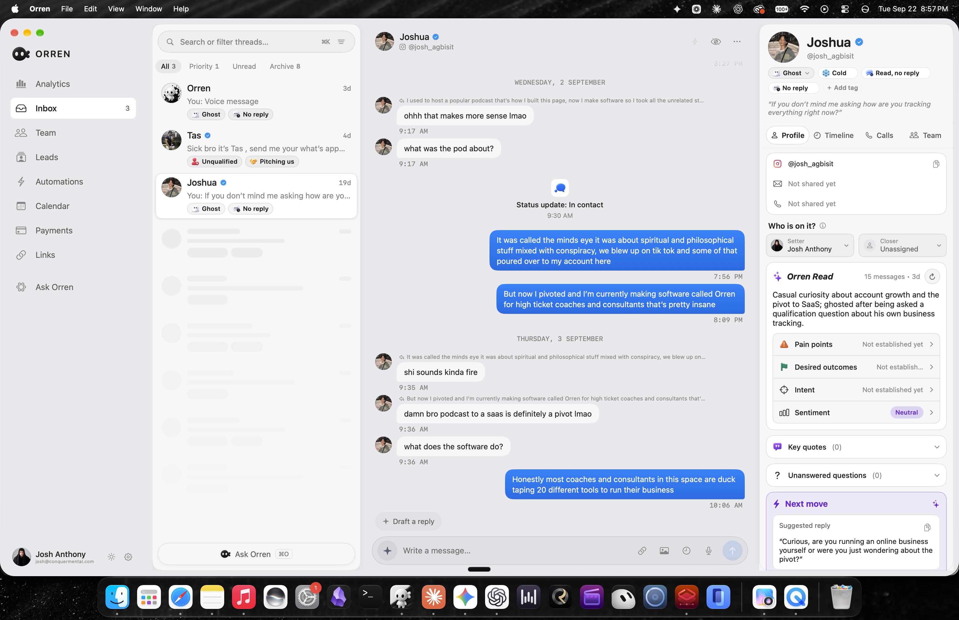Toggle the light/dark theme sun icon
959x620 pixels.
click(x=112, y=557)
